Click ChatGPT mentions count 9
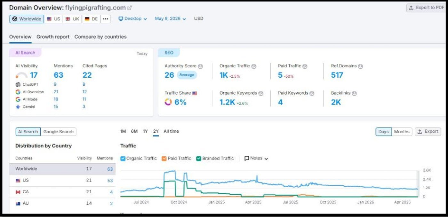Image resolution: width=448 pixels, height=217 pixels. point(55,84)
